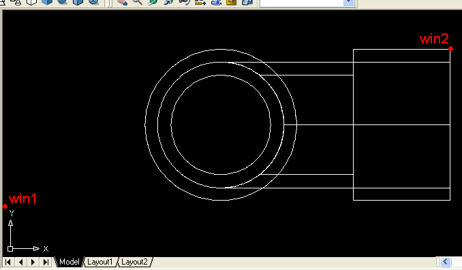Jump to last layout tab arrow
The image size is (462, 270).
tap(46, 262)
